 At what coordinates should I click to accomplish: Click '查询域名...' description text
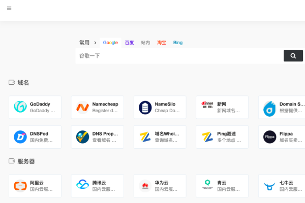click(x=166, y=140)
